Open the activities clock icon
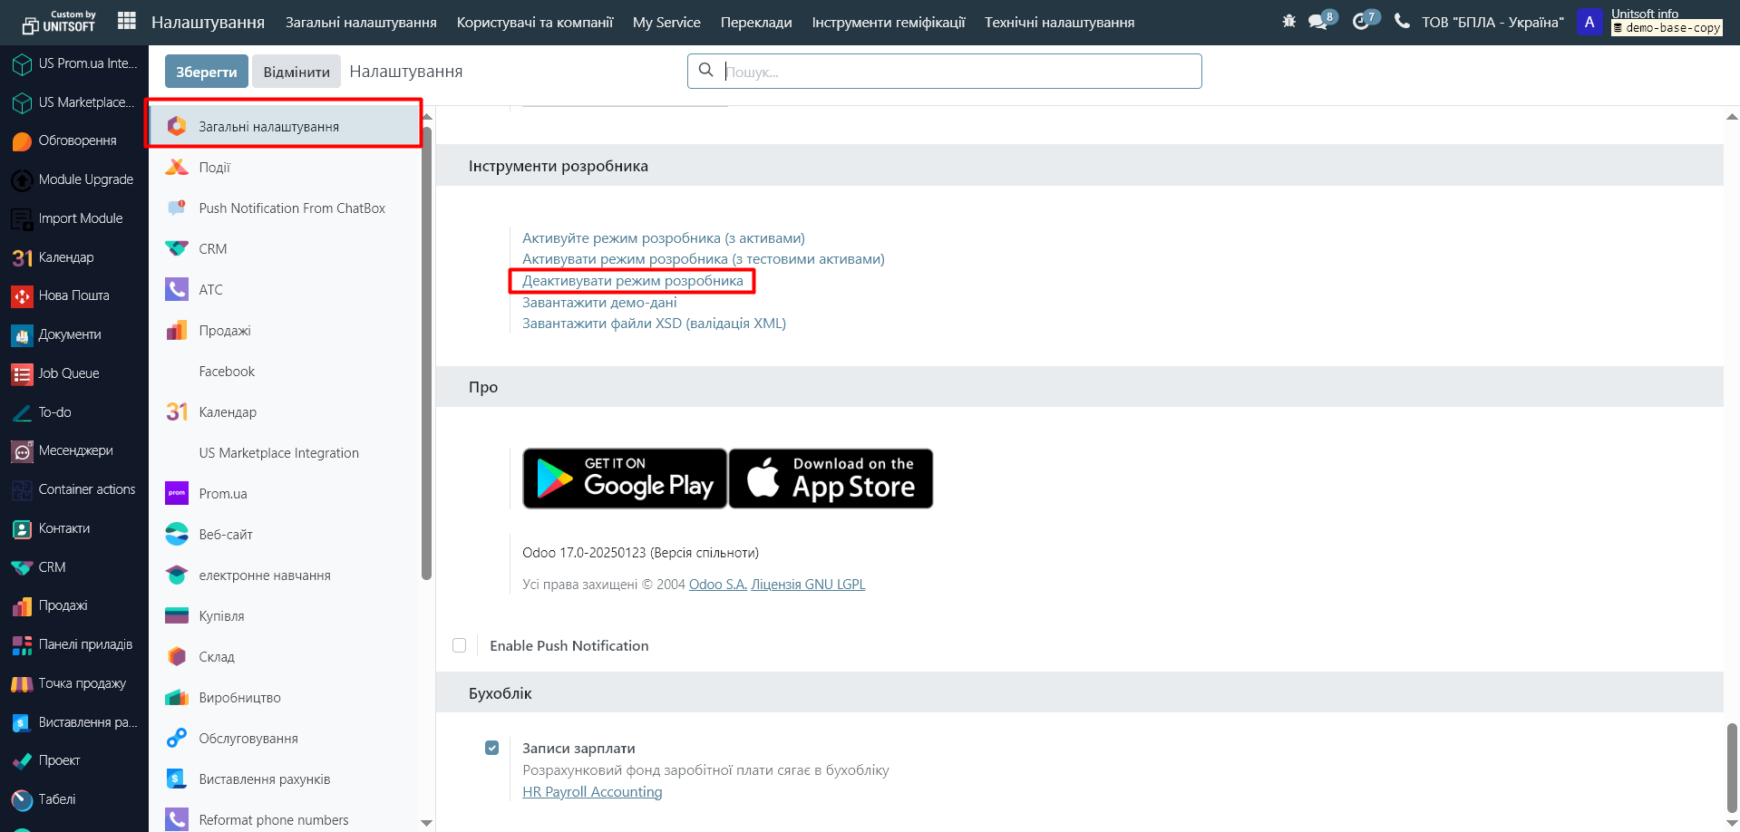This screenshot has height=832, width=1740. click(1361, 22)
